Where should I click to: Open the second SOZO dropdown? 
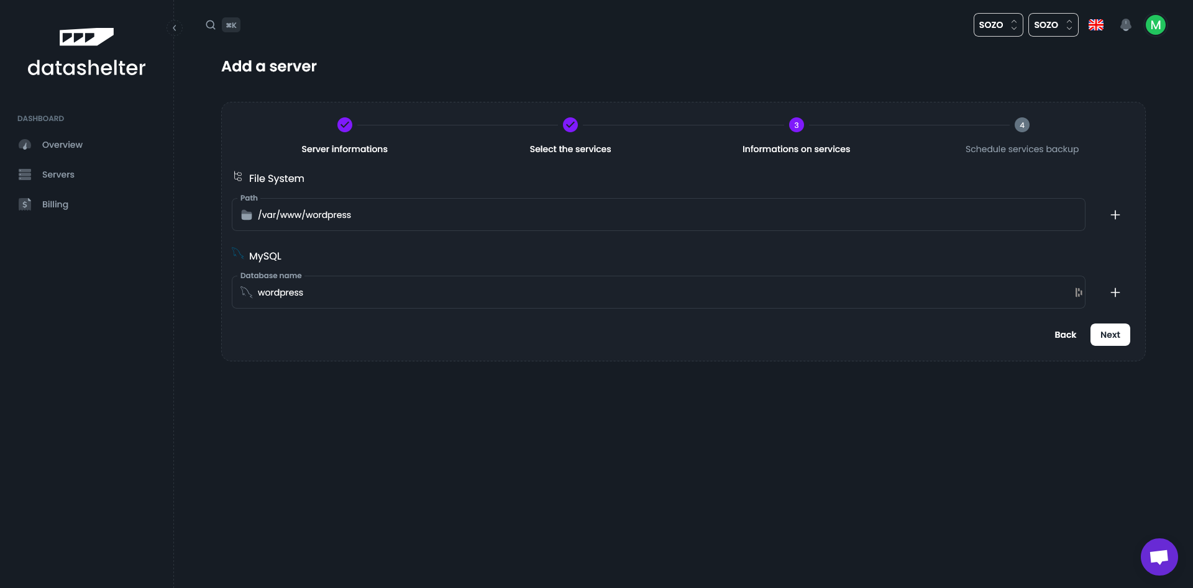pos(1053,25)
